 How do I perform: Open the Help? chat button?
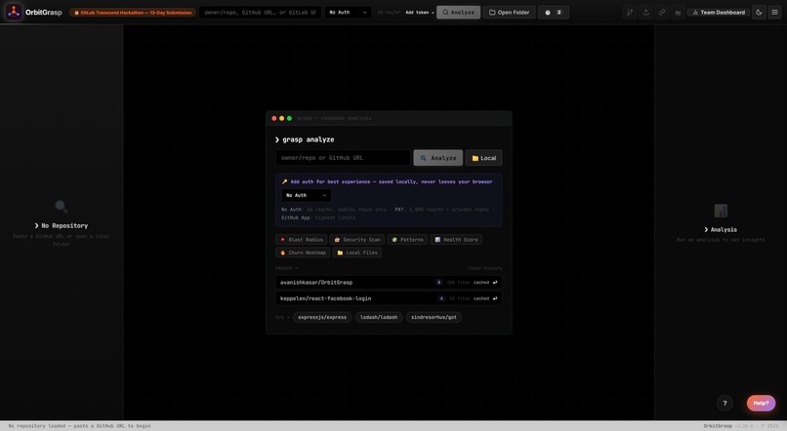coord(761,403)
